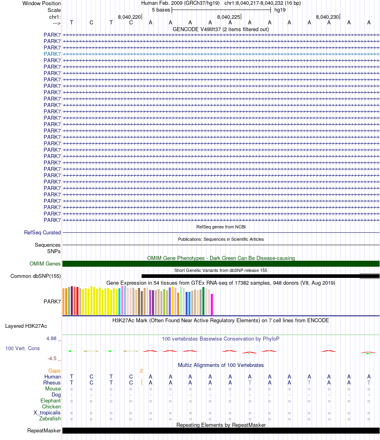The image size is (380, 440).
Task: Click the orange gap count 2
Action: pyautogui.click(x=141, y=371)
